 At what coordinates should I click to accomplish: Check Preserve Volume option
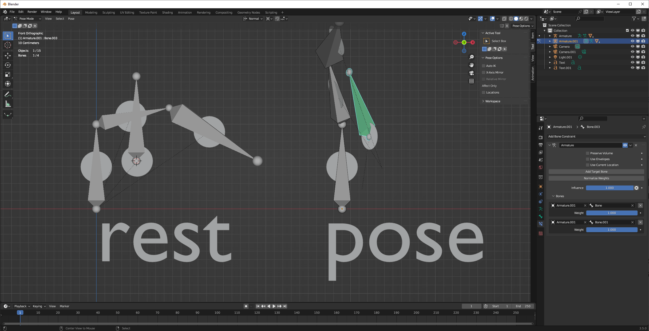pyautogui.click(x=588, y=153)
